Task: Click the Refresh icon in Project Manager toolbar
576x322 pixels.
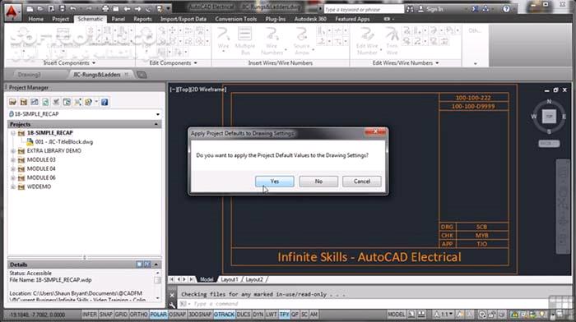Action: 45,102
